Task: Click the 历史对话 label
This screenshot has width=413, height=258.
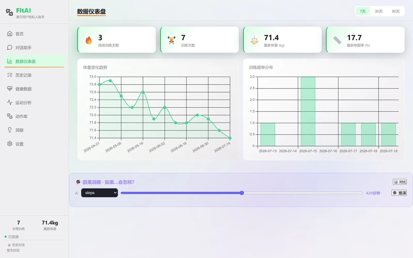Action: pos(18,245)
